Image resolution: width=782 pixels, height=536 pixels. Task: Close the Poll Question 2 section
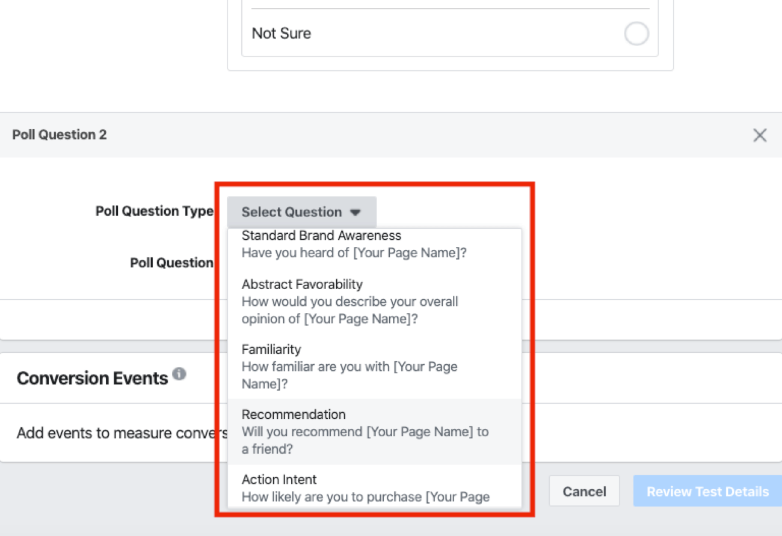click(x=760, y=135)
